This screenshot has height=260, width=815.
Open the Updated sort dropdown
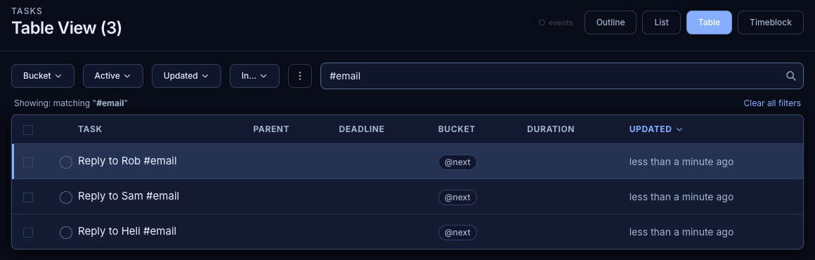point(186,76)
